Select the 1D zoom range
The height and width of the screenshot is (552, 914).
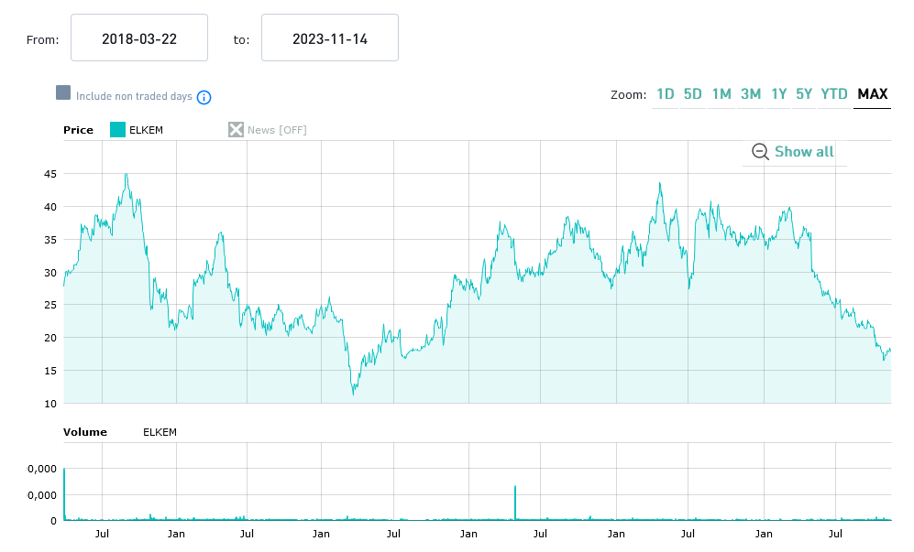click(665, 94)
